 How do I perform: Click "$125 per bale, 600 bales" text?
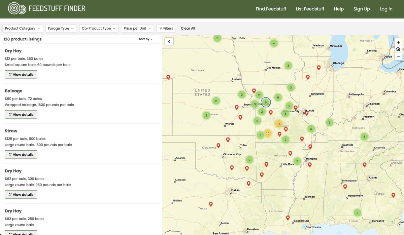[x=25, y=139]
